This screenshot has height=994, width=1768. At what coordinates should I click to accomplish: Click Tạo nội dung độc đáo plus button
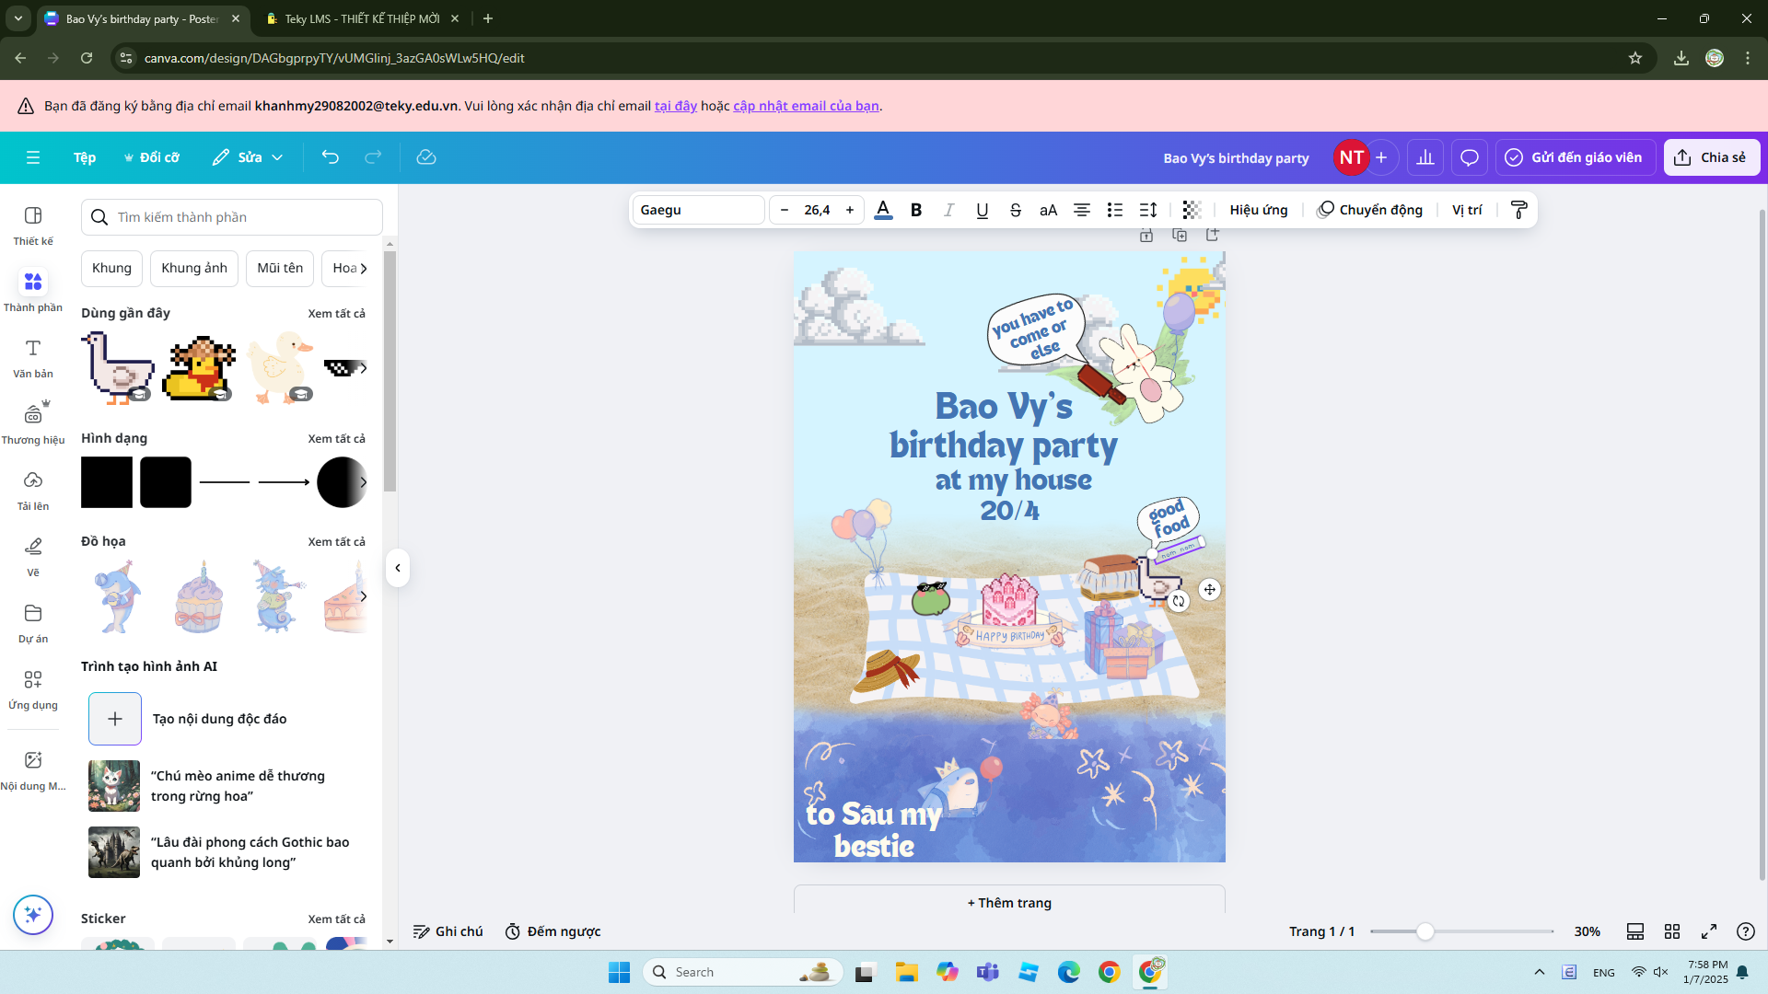115,719
